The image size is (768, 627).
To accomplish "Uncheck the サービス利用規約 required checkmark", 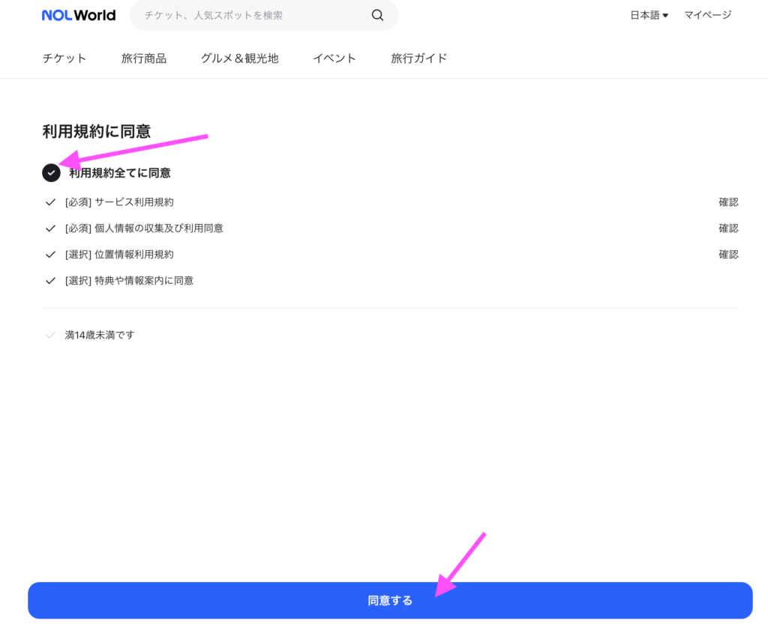I will pyautogui.click(x=51, y=202).
